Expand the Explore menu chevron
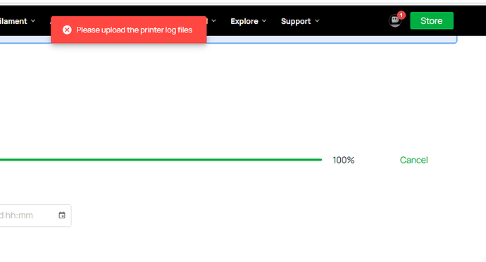This screenshot has width=486, height=262. pyautogui.click(x=264, y=20)
